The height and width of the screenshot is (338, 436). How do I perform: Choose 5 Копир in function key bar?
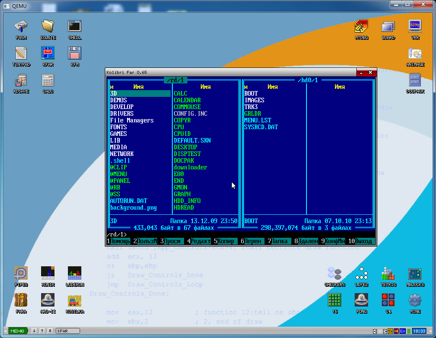point(224,241)
